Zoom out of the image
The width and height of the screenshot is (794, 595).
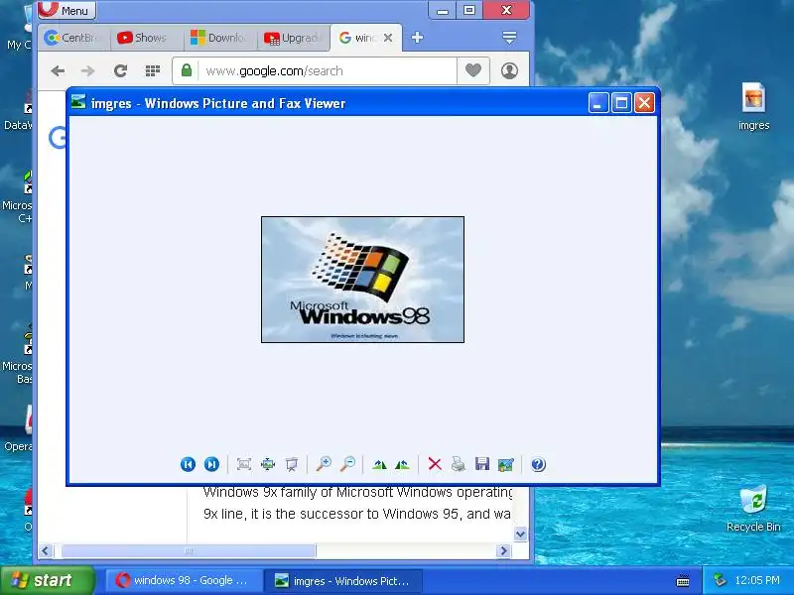[348, 464]
